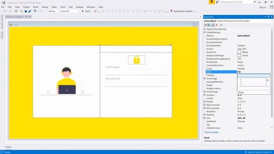Click the Property Pages wrench icon

(x=221, y=25)
